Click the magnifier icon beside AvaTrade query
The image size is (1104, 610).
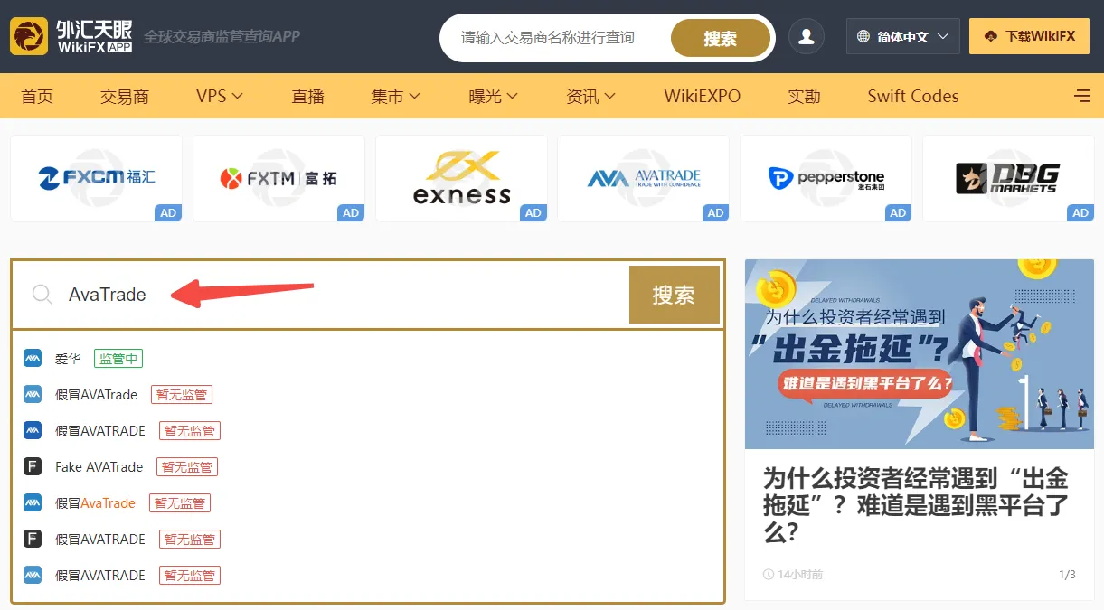[42, 295]
